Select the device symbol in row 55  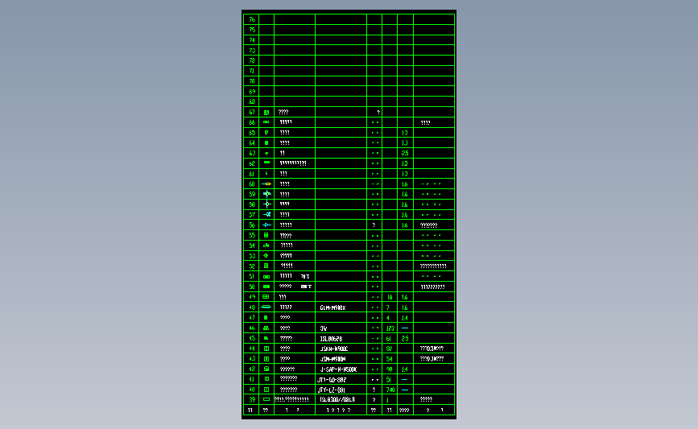266,235
